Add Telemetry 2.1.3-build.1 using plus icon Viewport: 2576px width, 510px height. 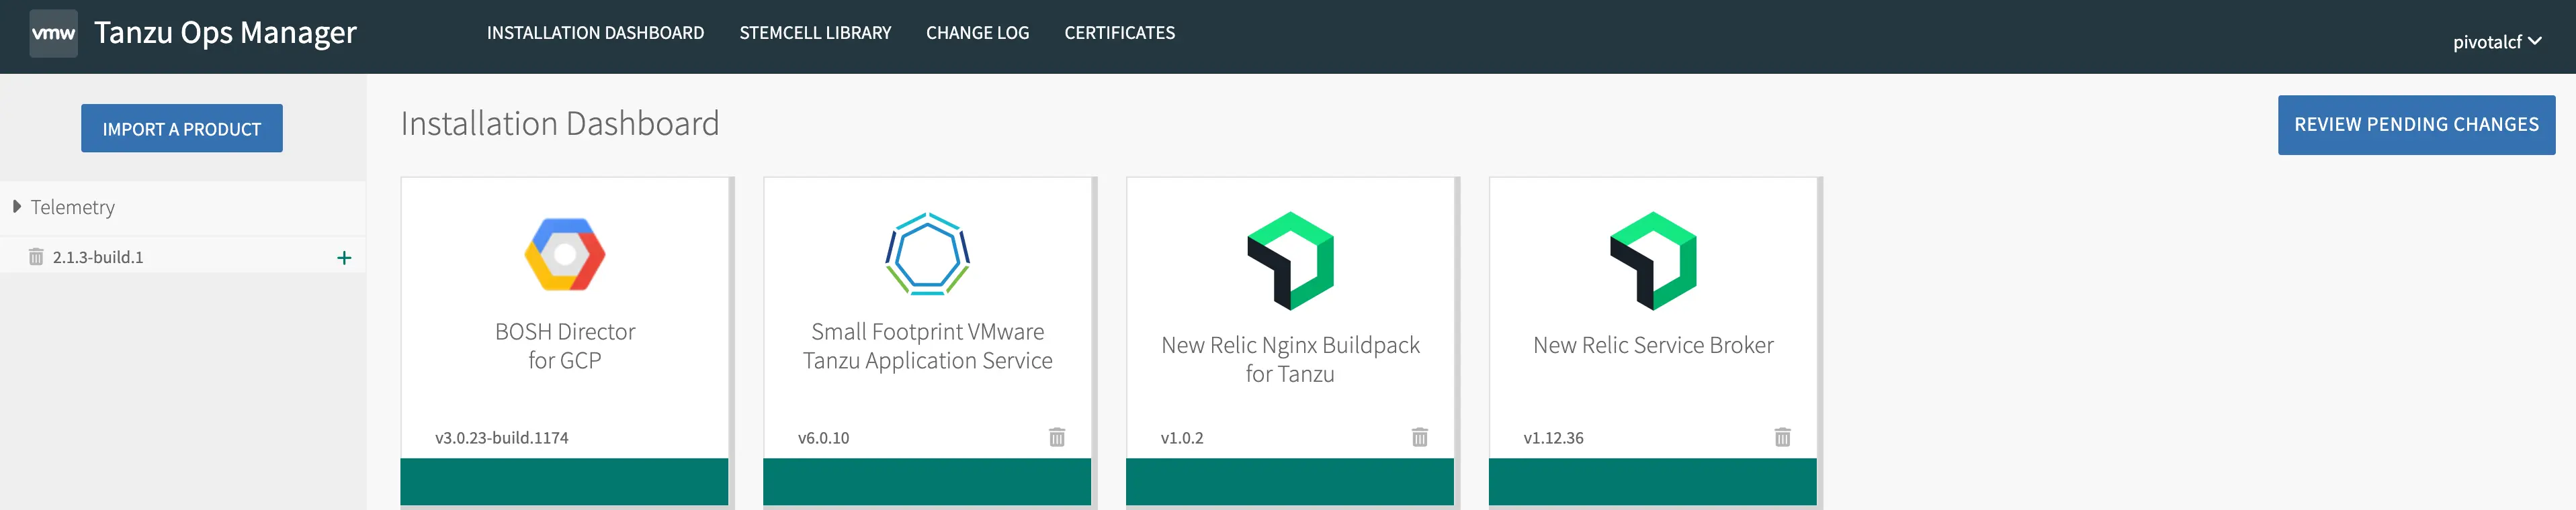point(344,258)
